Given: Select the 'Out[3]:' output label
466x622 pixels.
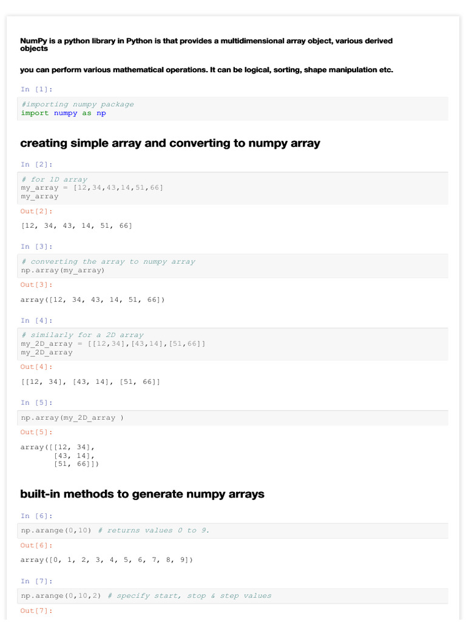Looking at the screenshot, I should (x=36, y=285).
